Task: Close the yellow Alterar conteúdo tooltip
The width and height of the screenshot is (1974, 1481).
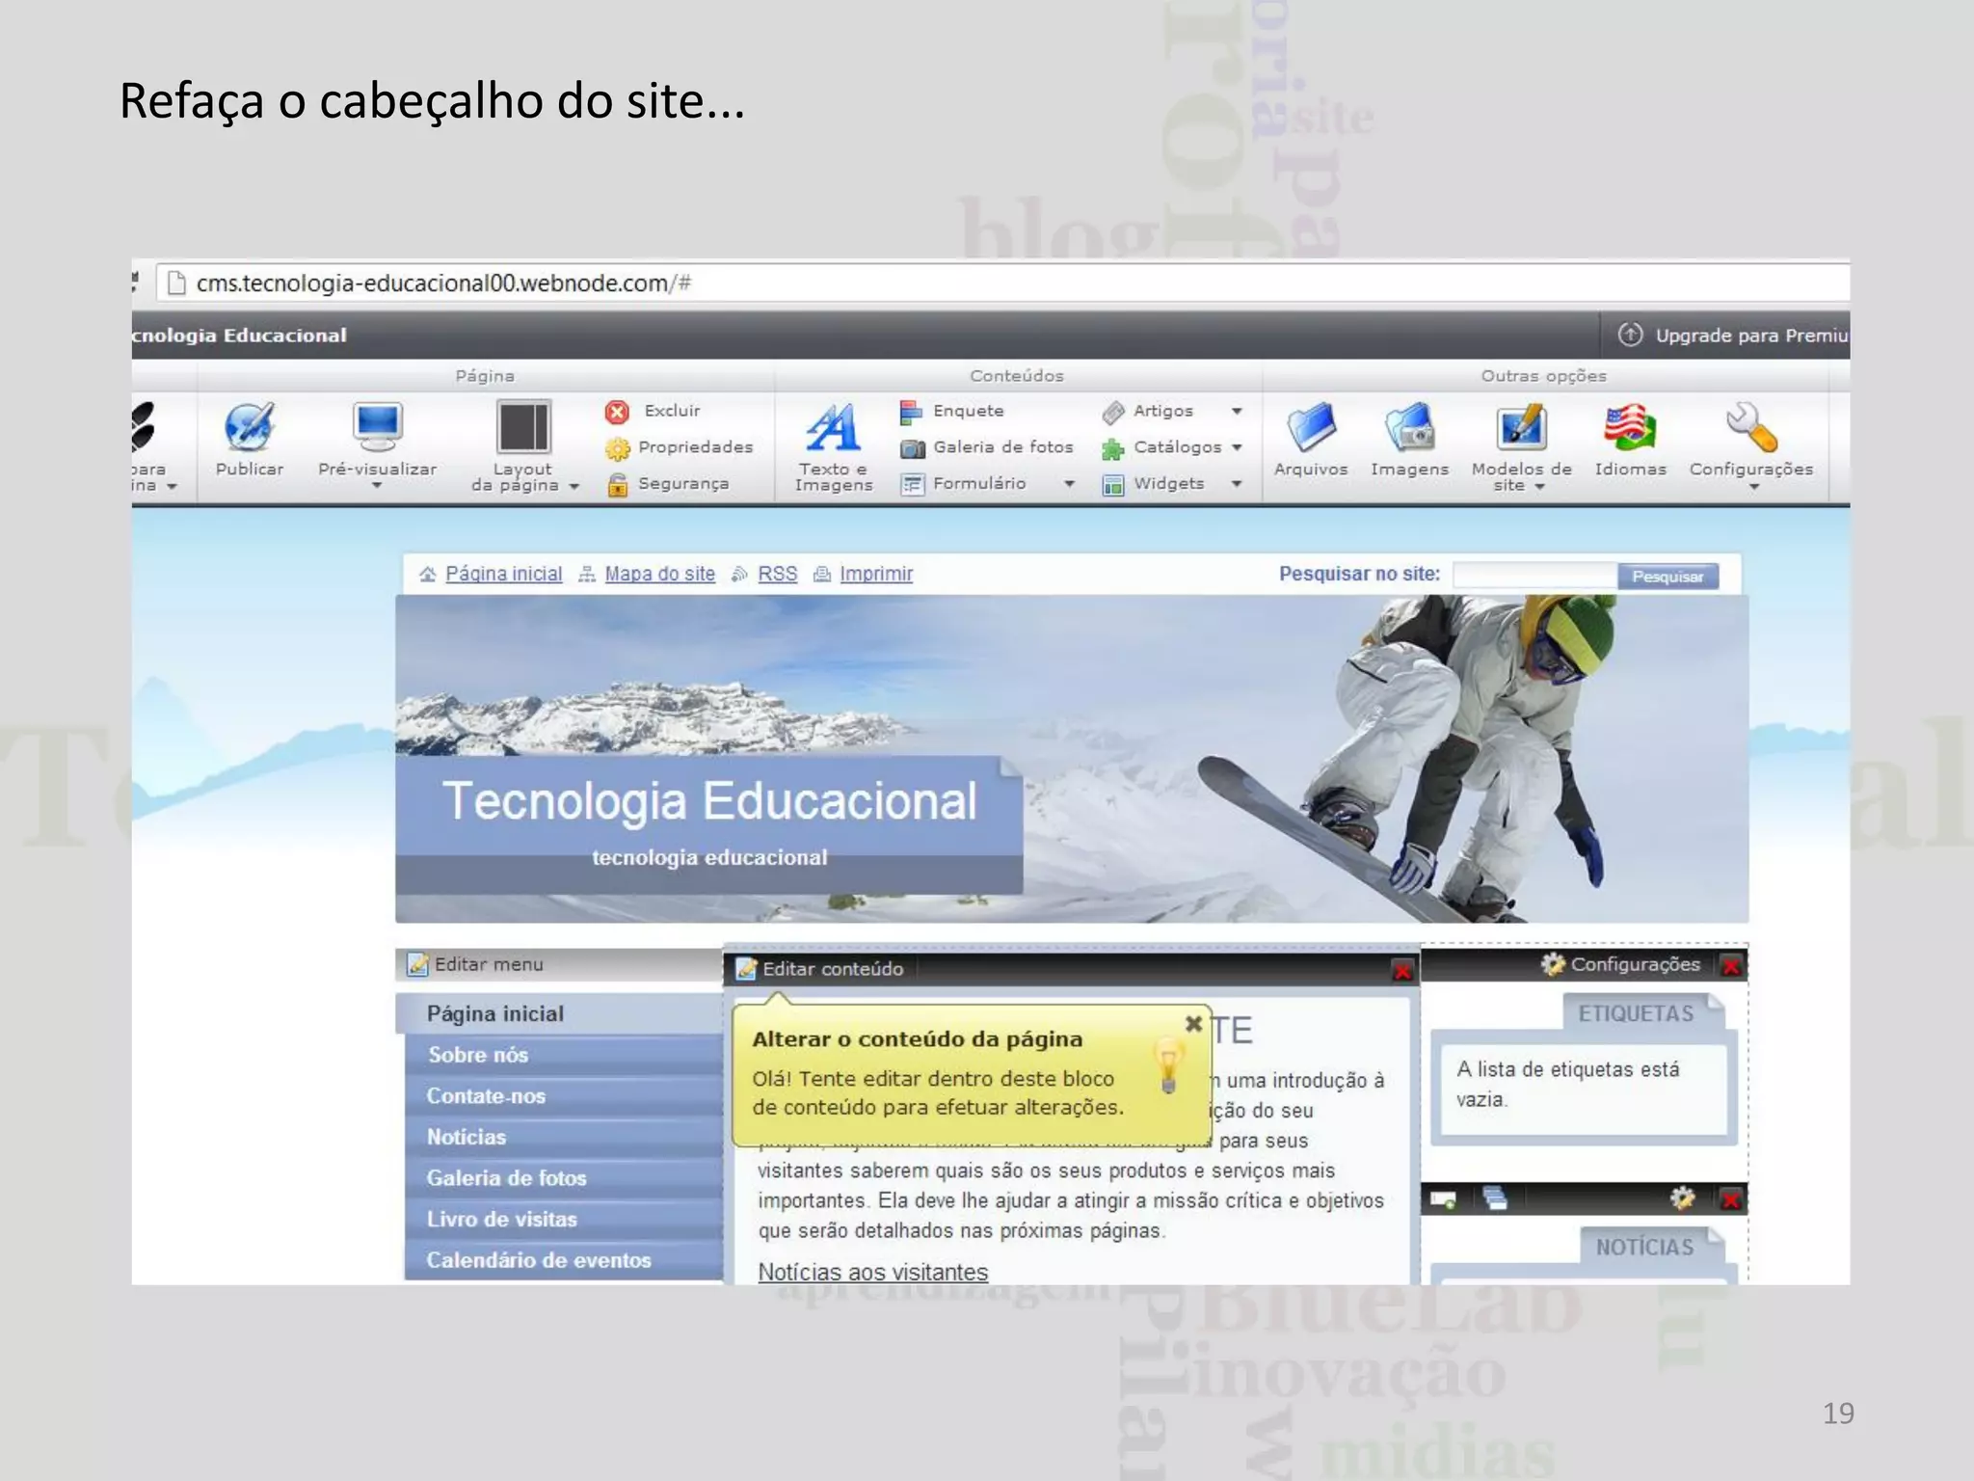Action: point(1193,1024)
